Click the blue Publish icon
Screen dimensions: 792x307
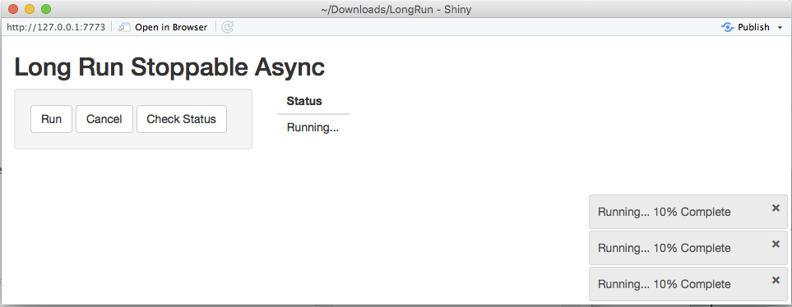pos(727,27)
